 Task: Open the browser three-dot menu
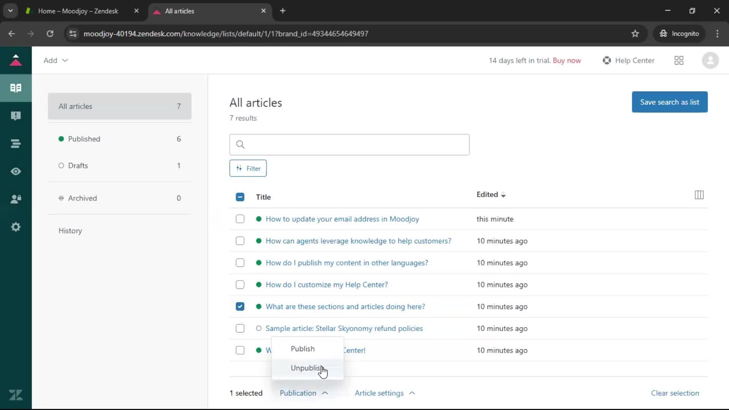pos(717,33)
